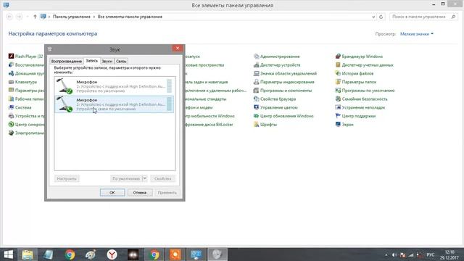Click search field in control panel
The image size is (464, 261).
pos(423,17)
